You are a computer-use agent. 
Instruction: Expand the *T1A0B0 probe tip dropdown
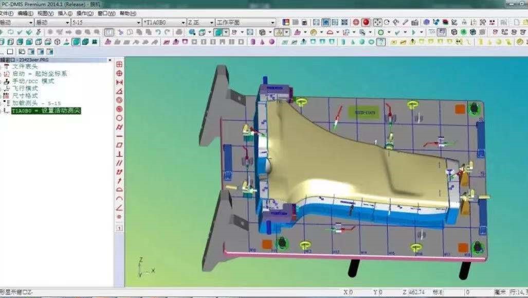point(183,23)
